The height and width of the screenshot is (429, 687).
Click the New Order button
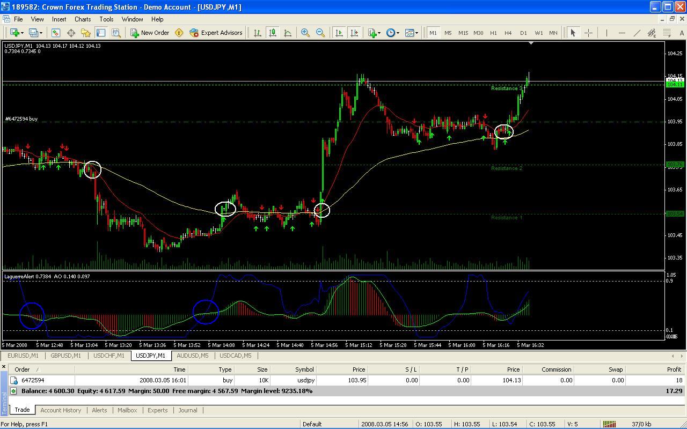150,33
